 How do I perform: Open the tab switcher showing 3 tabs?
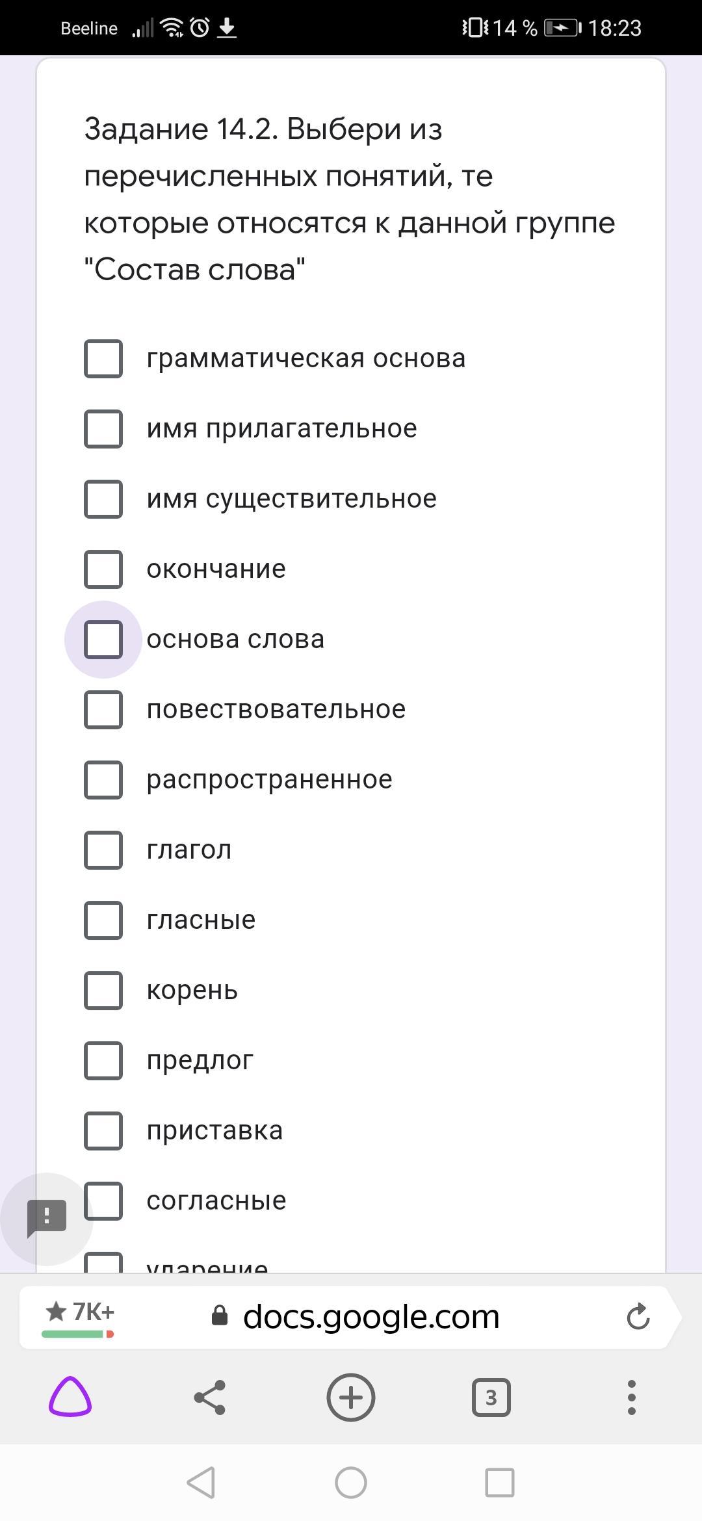click(491, 1397)
